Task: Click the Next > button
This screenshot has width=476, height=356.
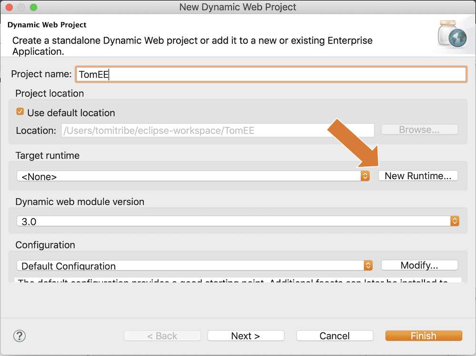Action: coord(246,336)
